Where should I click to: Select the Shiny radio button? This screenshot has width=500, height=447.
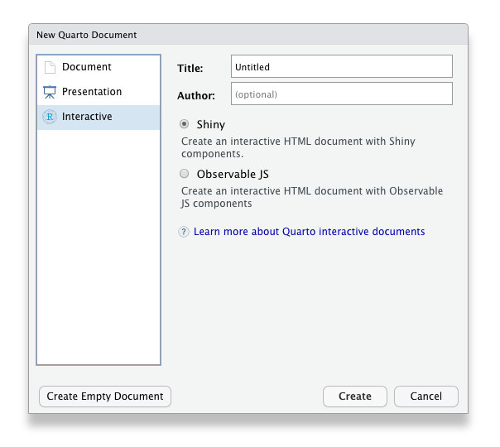click(x=185, y=123)
